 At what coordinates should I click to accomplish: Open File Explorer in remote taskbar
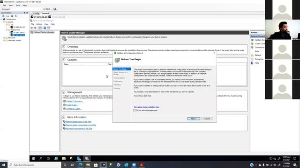pos(64,159)
